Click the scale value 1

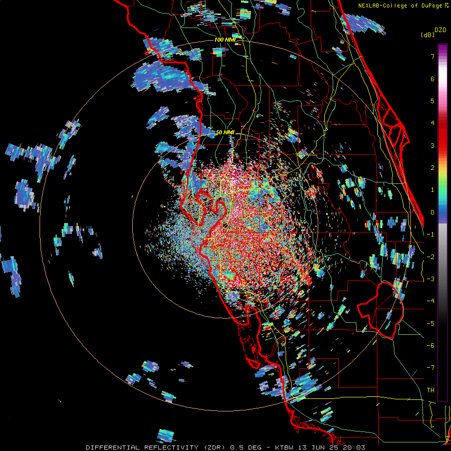coord(432,190)
